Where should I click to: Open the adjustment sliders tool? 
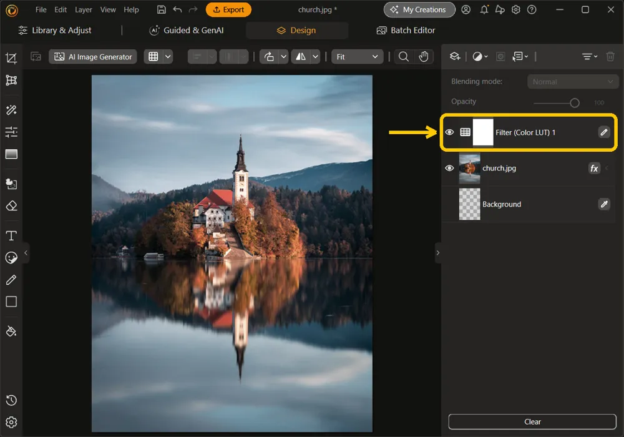pos(11,132)
